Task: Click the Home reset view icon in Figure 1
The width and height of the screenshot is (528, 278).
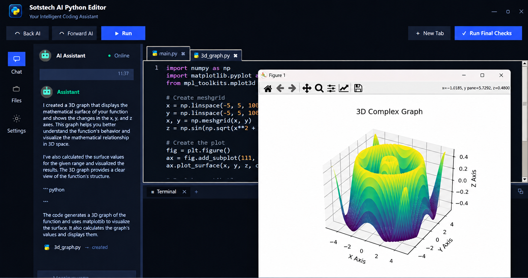Action: [x=268, y=89]
